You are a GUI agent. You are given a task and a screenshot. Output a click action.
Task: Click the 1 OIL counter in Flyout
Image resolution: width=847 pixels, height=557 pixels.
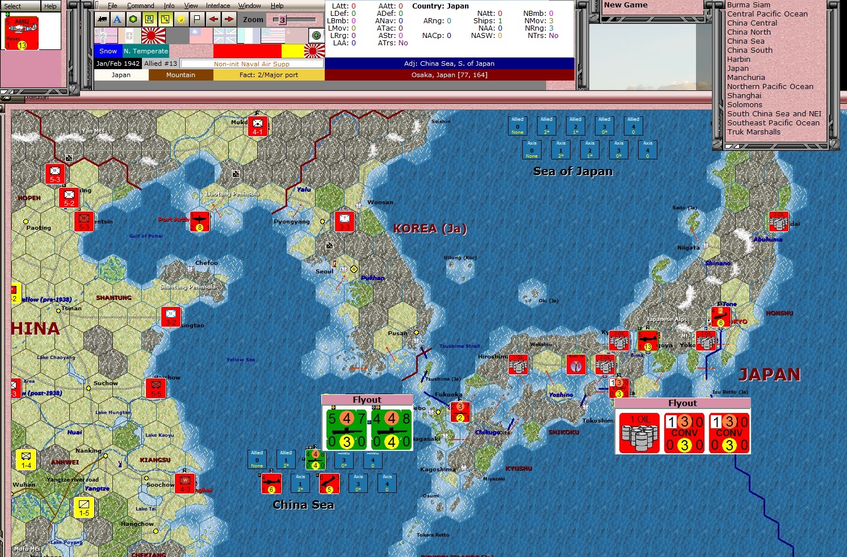coord(639,433)
